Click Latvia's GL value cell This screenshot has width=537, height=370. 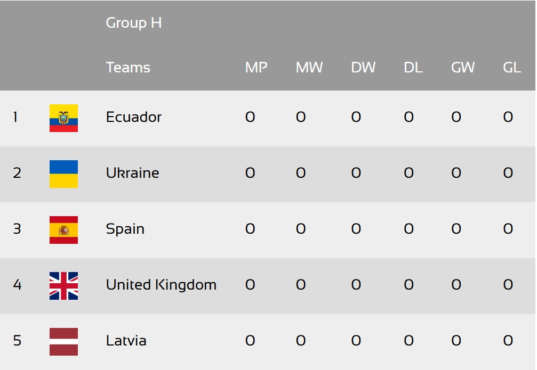tap(508, 341)
